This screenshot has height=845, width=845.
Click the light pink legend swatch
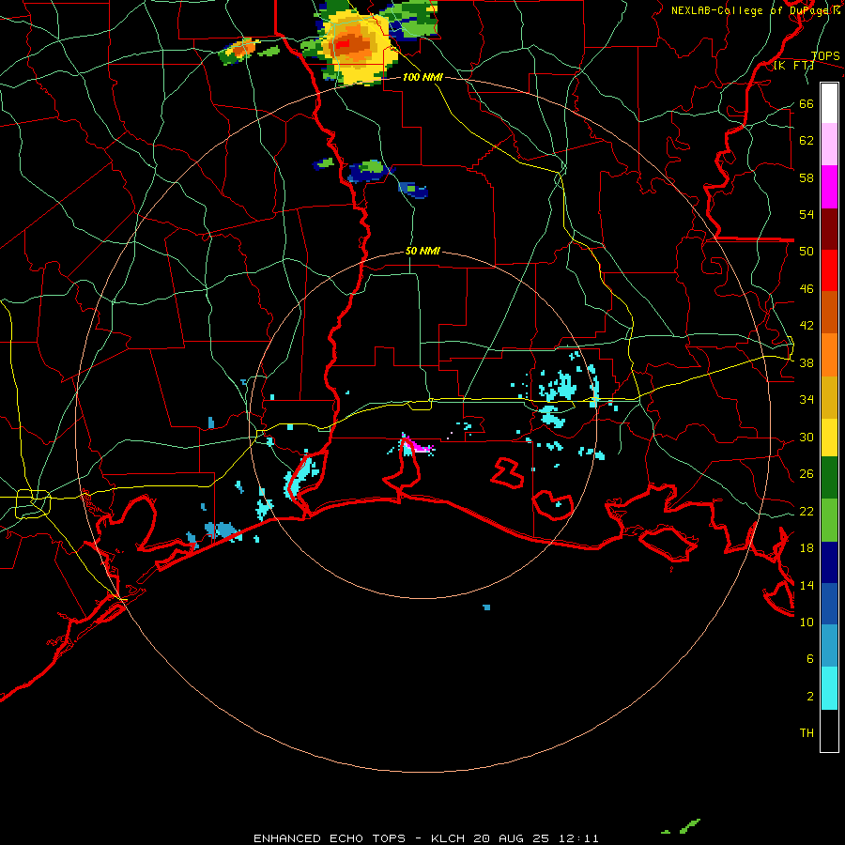click(829, 144)
